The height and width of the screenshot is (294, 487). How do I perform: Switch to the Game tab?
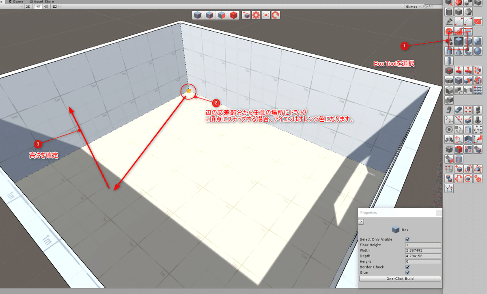tap(15, 2)
